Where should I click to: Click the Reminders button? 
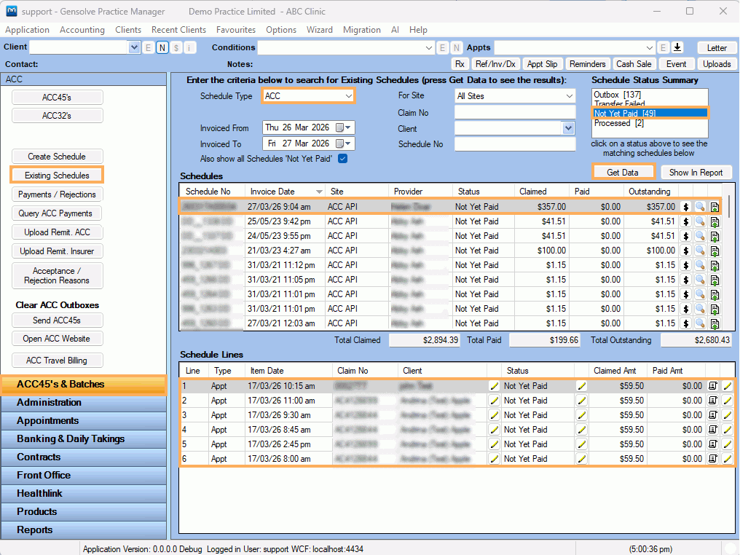(x=587, y=63)
